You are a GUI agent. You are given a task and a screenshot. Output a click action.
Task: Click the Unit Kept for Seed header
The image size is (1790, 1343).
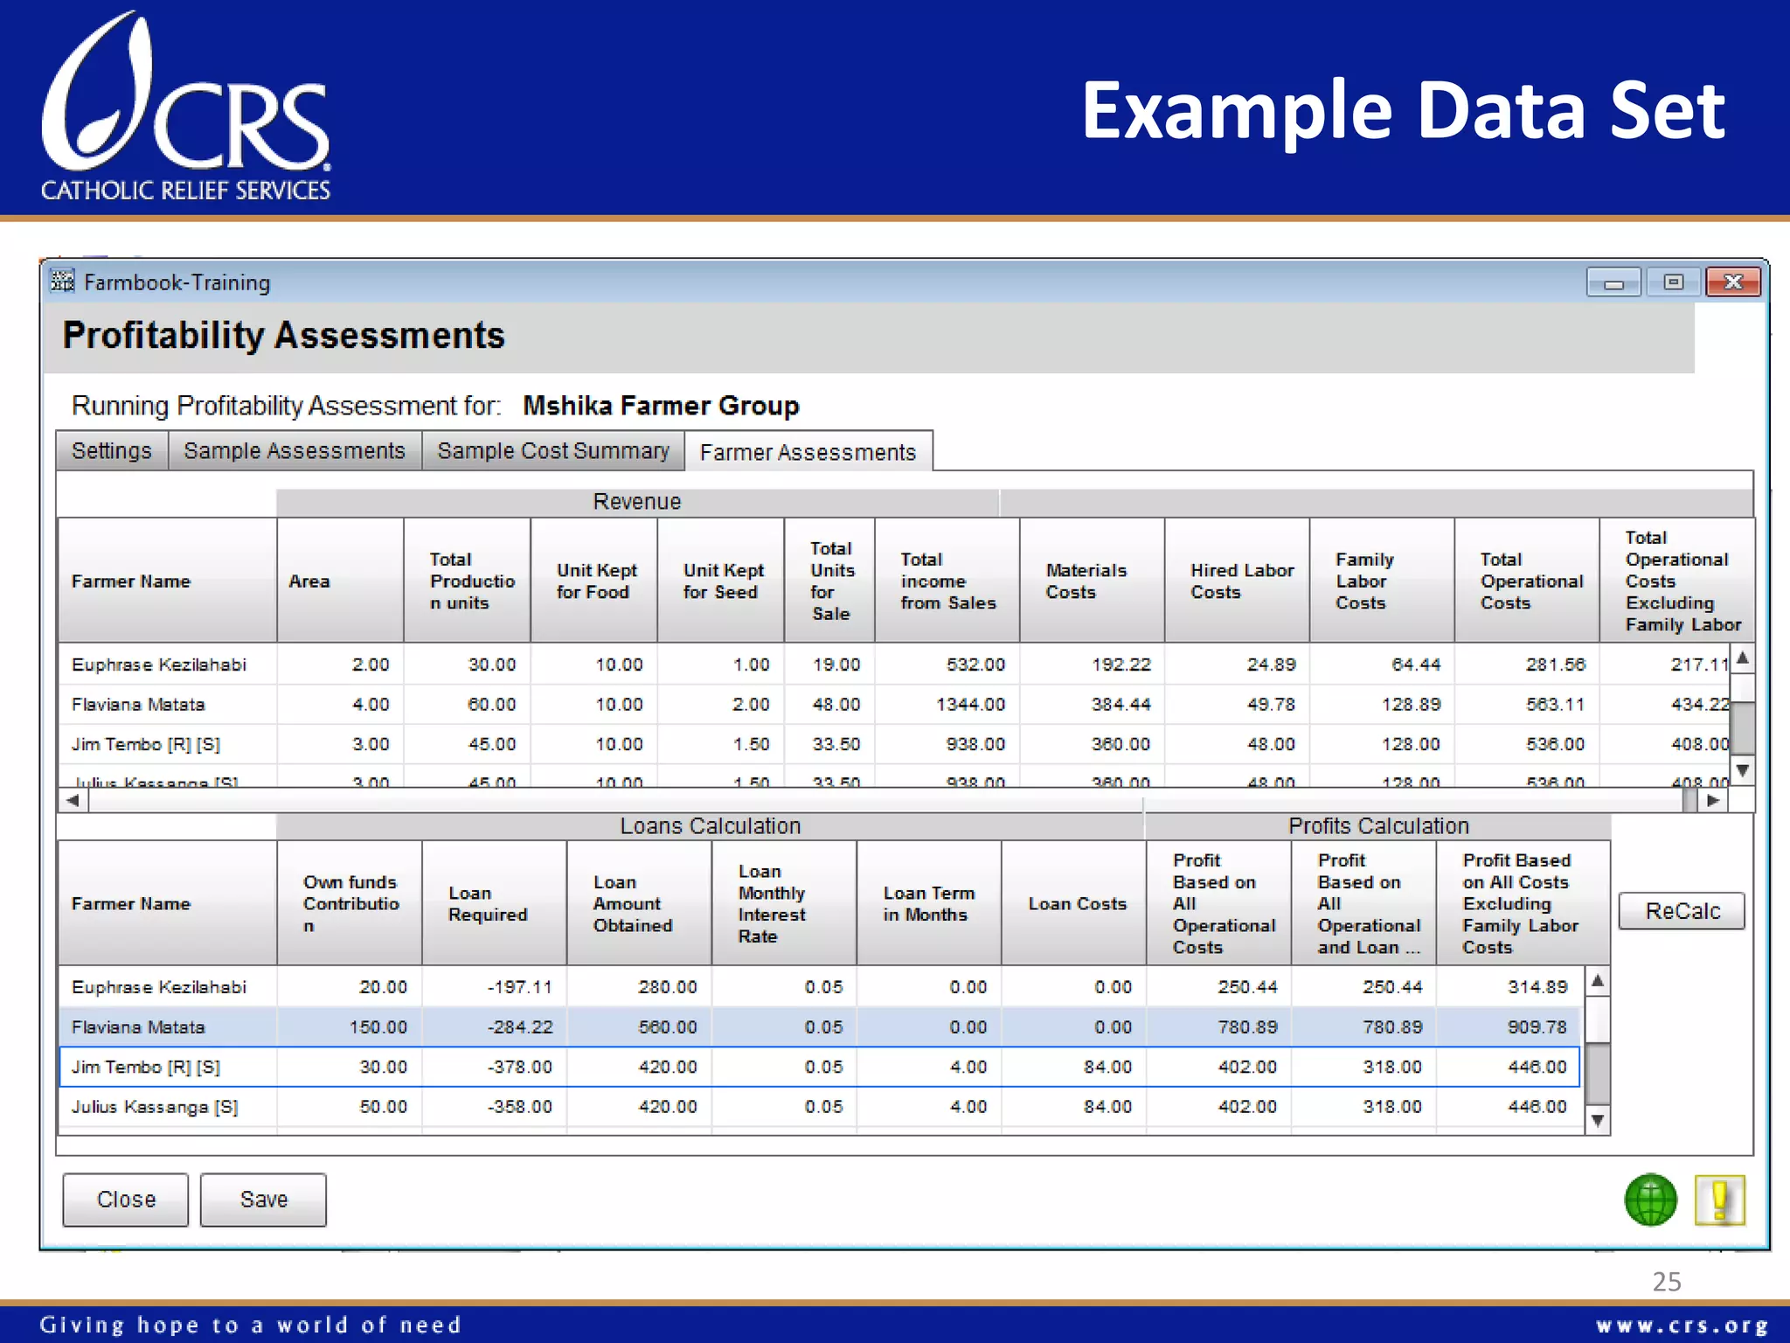[x=721, y=581]
